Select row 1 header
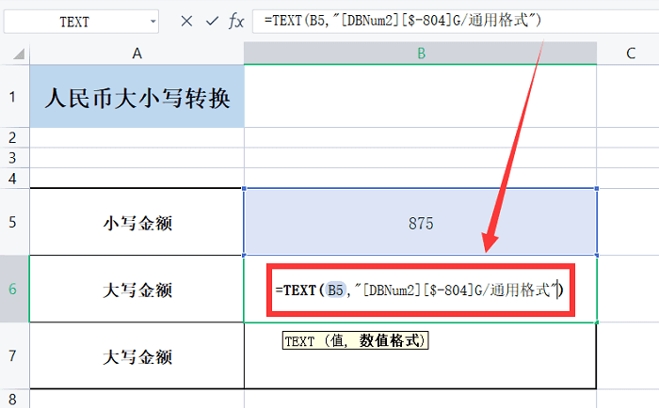The width and height of the screenshot is (659, 408). click(x=14, y=97)
